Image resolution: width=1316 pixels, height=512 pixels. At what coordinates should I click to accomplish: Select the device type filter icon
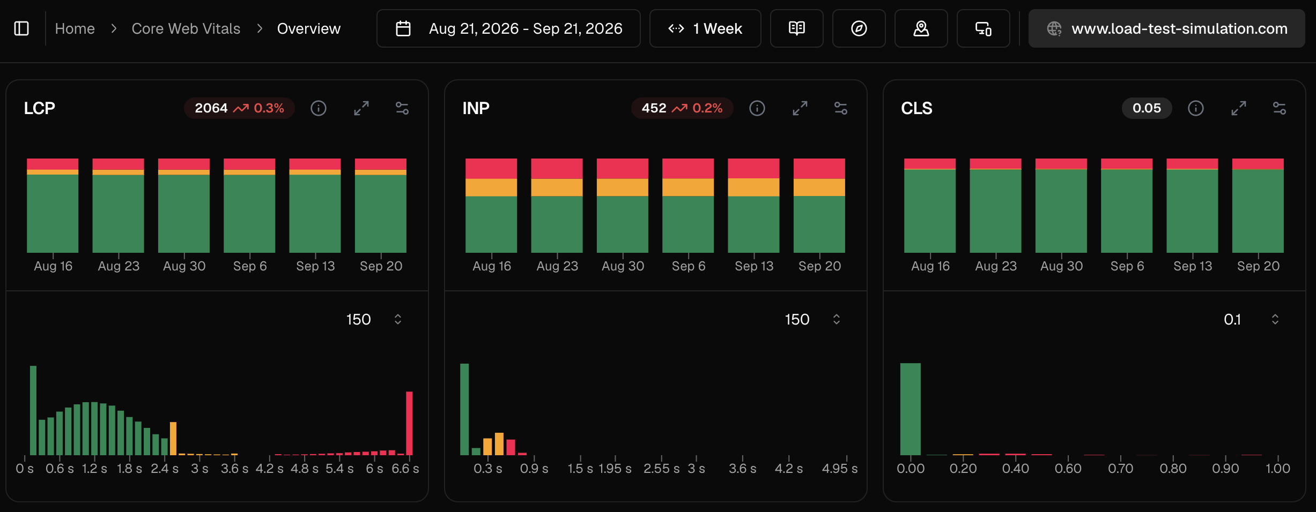(984, 28)
